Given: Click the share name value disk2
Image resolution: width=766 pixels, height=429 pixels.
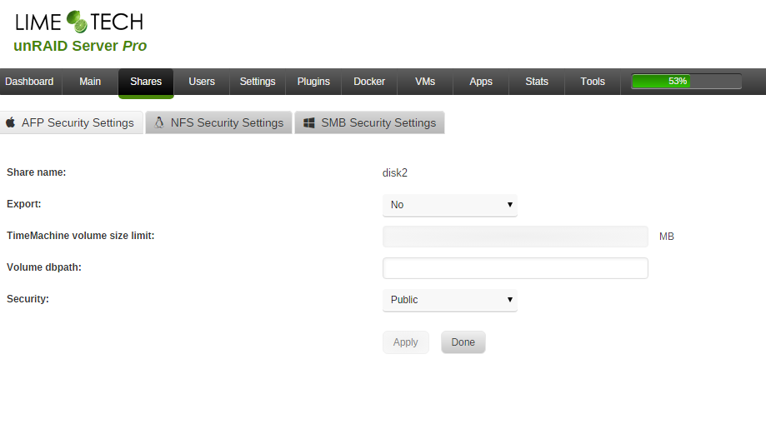Looking at the screenshot, I should coord(395,172).
